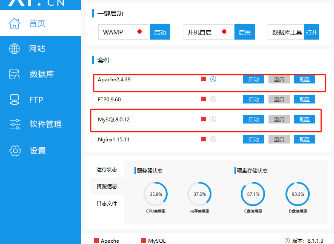
Task: Open FTP section in sidebar
Action: pyautogui.click(x=40, y=100)
